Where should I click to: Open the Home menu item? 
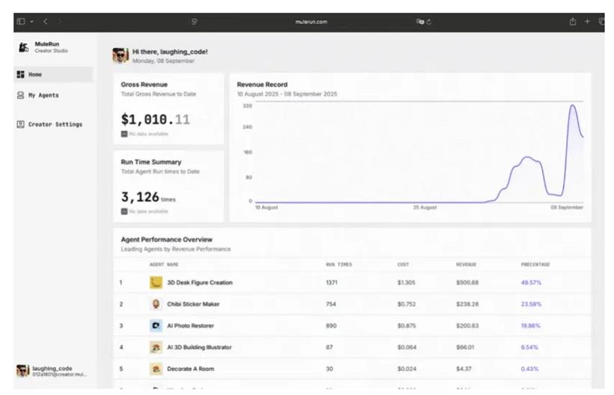click(54, 74)
